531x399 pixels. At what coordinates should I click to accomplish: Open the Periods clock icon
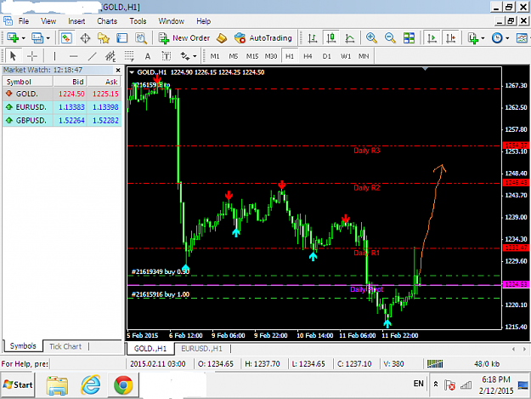pyautogui.click(x=497, y=38)
